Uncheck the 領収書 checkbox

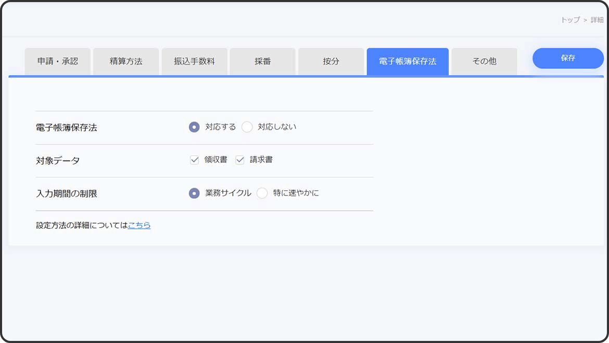195,160
